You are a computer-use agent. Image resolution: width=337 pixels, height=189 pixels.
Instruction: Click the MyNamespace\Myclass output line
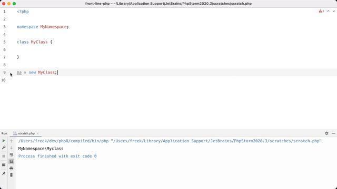(x=41, y=149)
